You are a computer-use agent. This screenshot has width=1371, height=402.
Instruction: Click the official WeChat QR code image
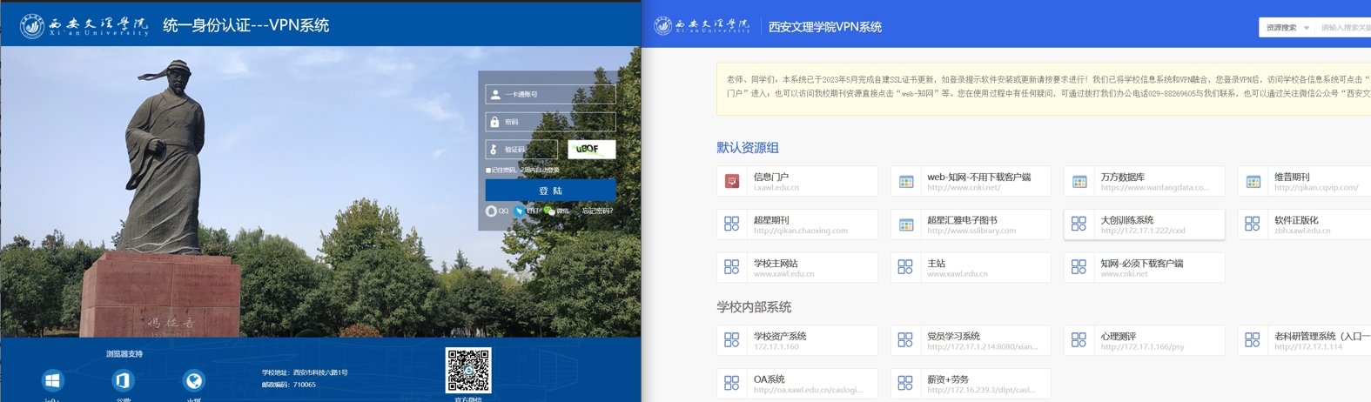tap(468, 371)
